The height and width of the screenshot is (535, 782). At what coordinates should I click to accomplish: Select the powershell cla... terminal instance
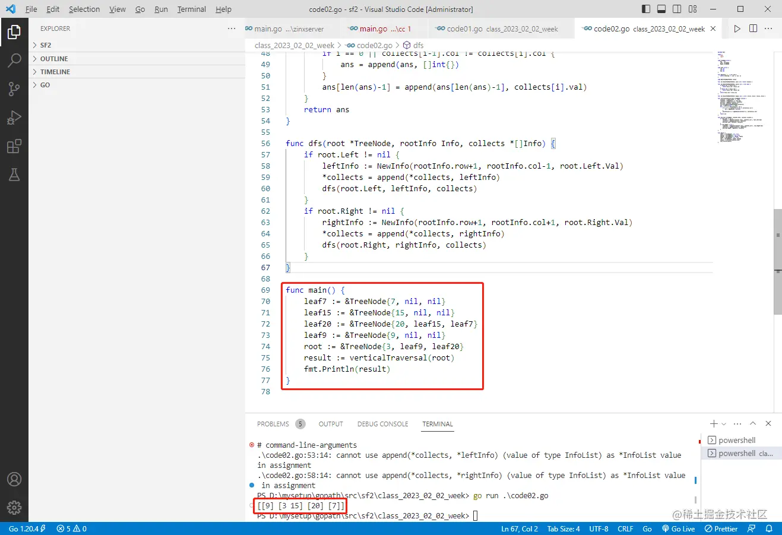(x=742, y=453)
